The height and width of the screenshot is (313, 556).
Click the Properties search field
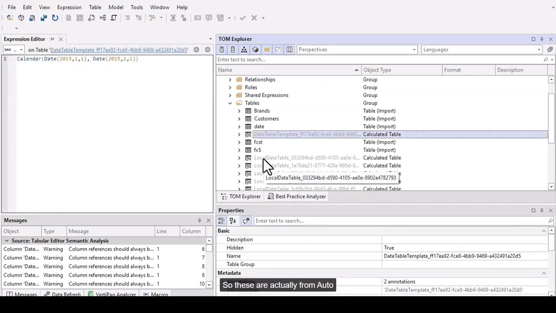click(x=400, y=221)
